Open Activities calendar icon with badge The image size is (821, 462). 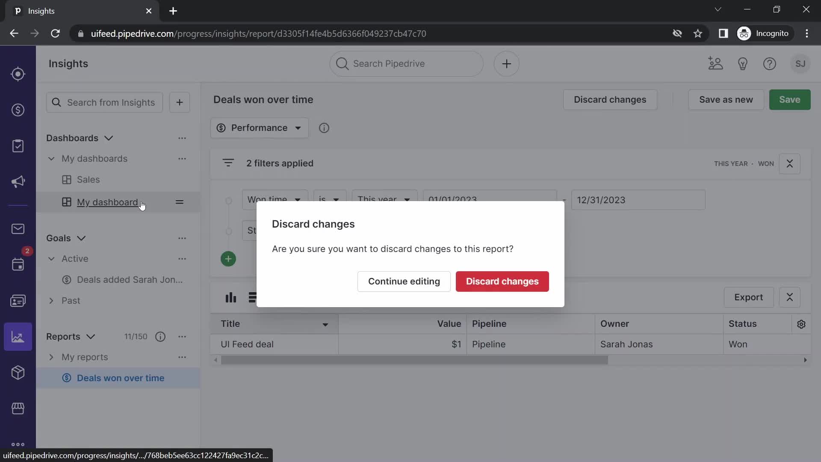[18, 264]
